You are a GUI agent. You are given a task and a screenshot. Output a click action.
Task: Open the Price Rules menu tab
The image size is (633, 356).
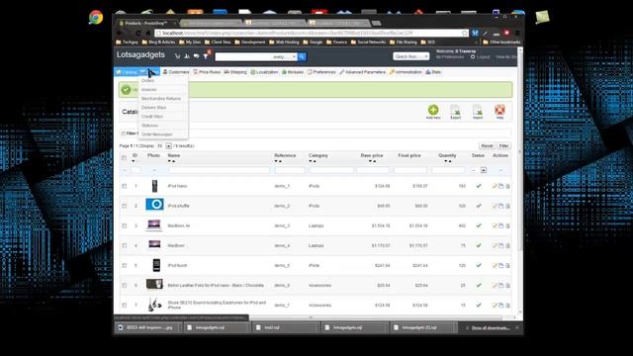point(207,72)
